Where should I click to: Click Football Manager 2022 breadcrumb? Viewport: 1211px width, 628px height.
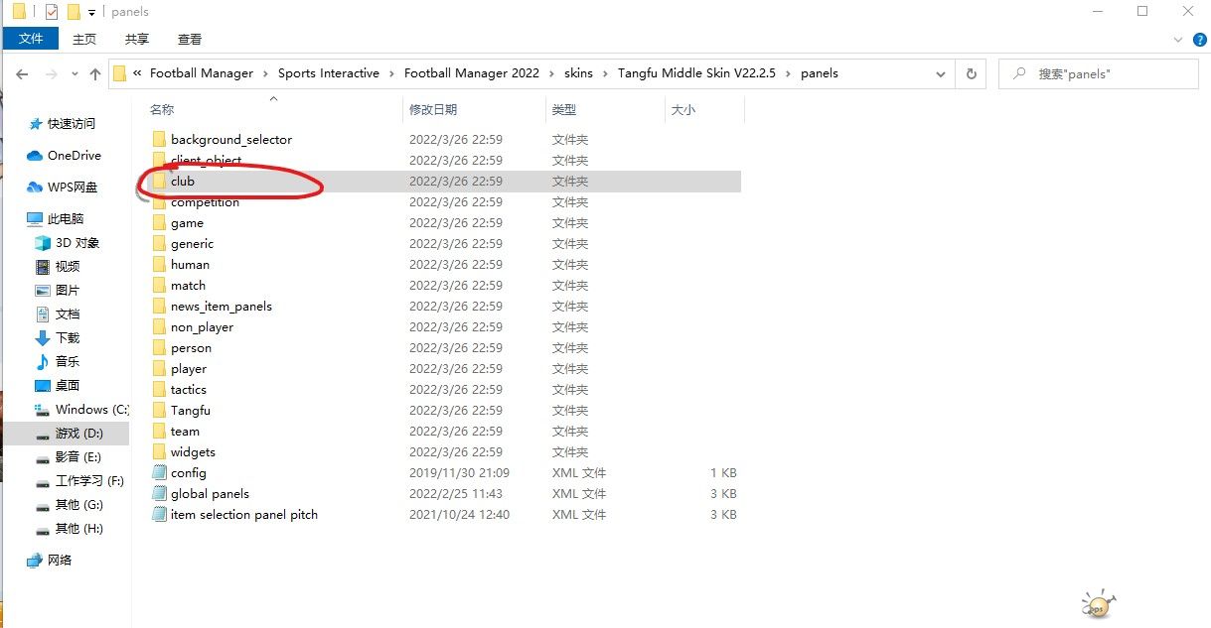click(x=472, y=73)
